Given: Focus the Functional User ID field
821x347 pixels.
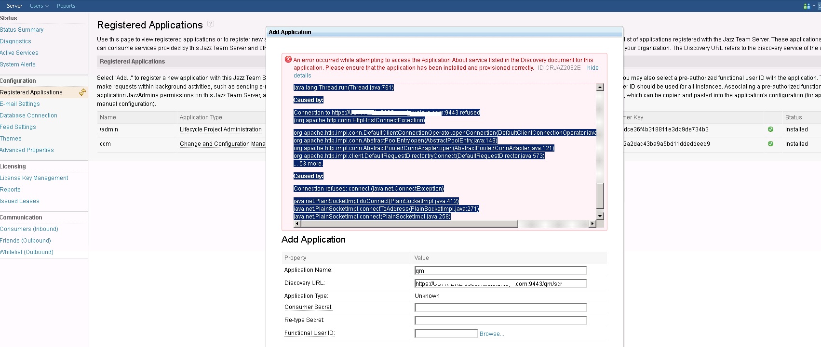Looking at the screenshot, I should pos(446,334).
